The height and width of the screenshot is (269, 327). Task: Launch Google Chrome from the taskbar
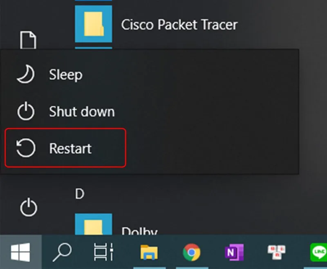[192, 252]
